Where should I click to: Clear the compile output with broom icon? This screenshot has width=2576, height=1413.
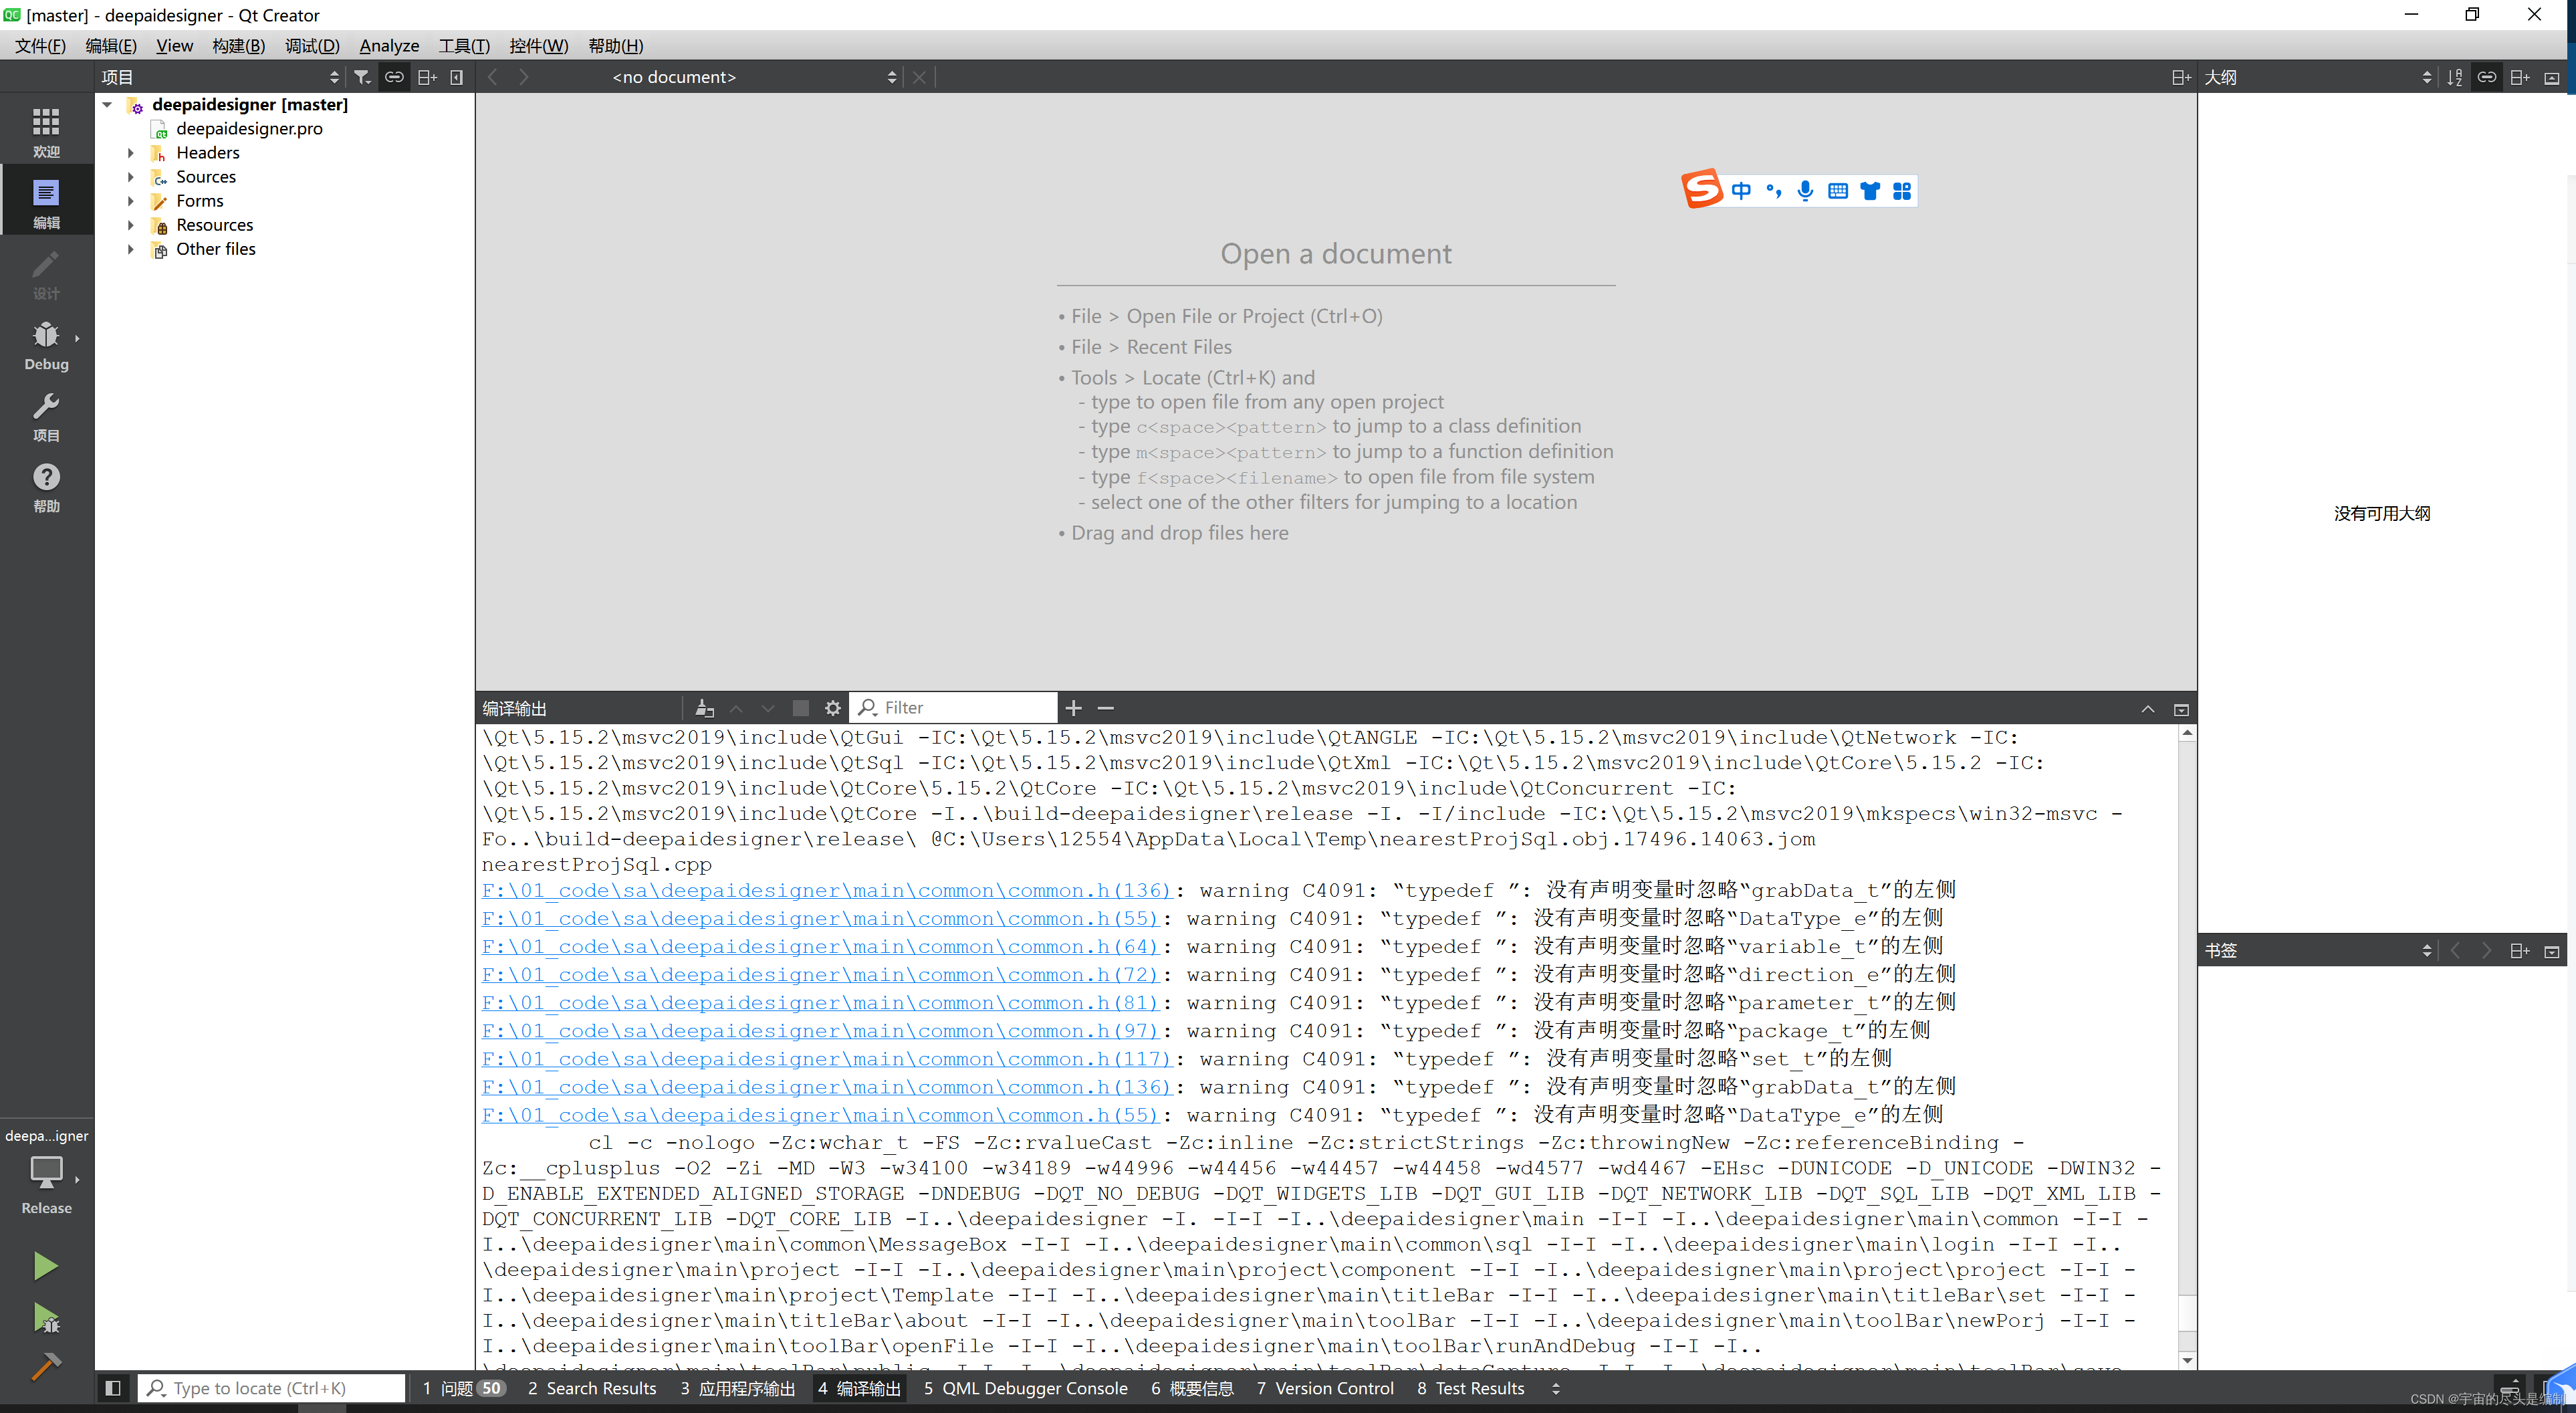click(x=704, y=708)
